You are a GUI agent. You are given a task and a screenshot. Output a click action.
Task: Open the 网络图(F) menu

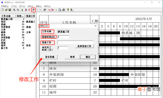point(5,6)
